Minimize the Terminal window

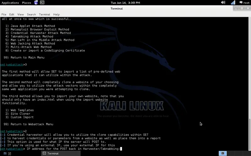[x=236, y=8]
